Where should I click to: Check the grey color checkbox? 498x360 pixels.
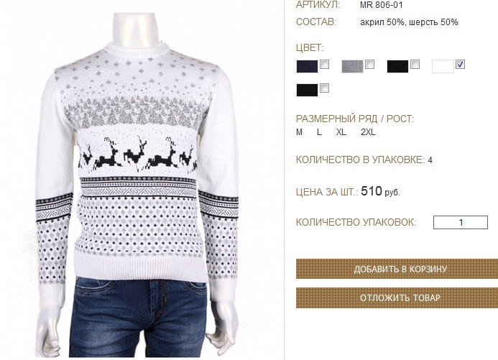[x=369, y=65]
